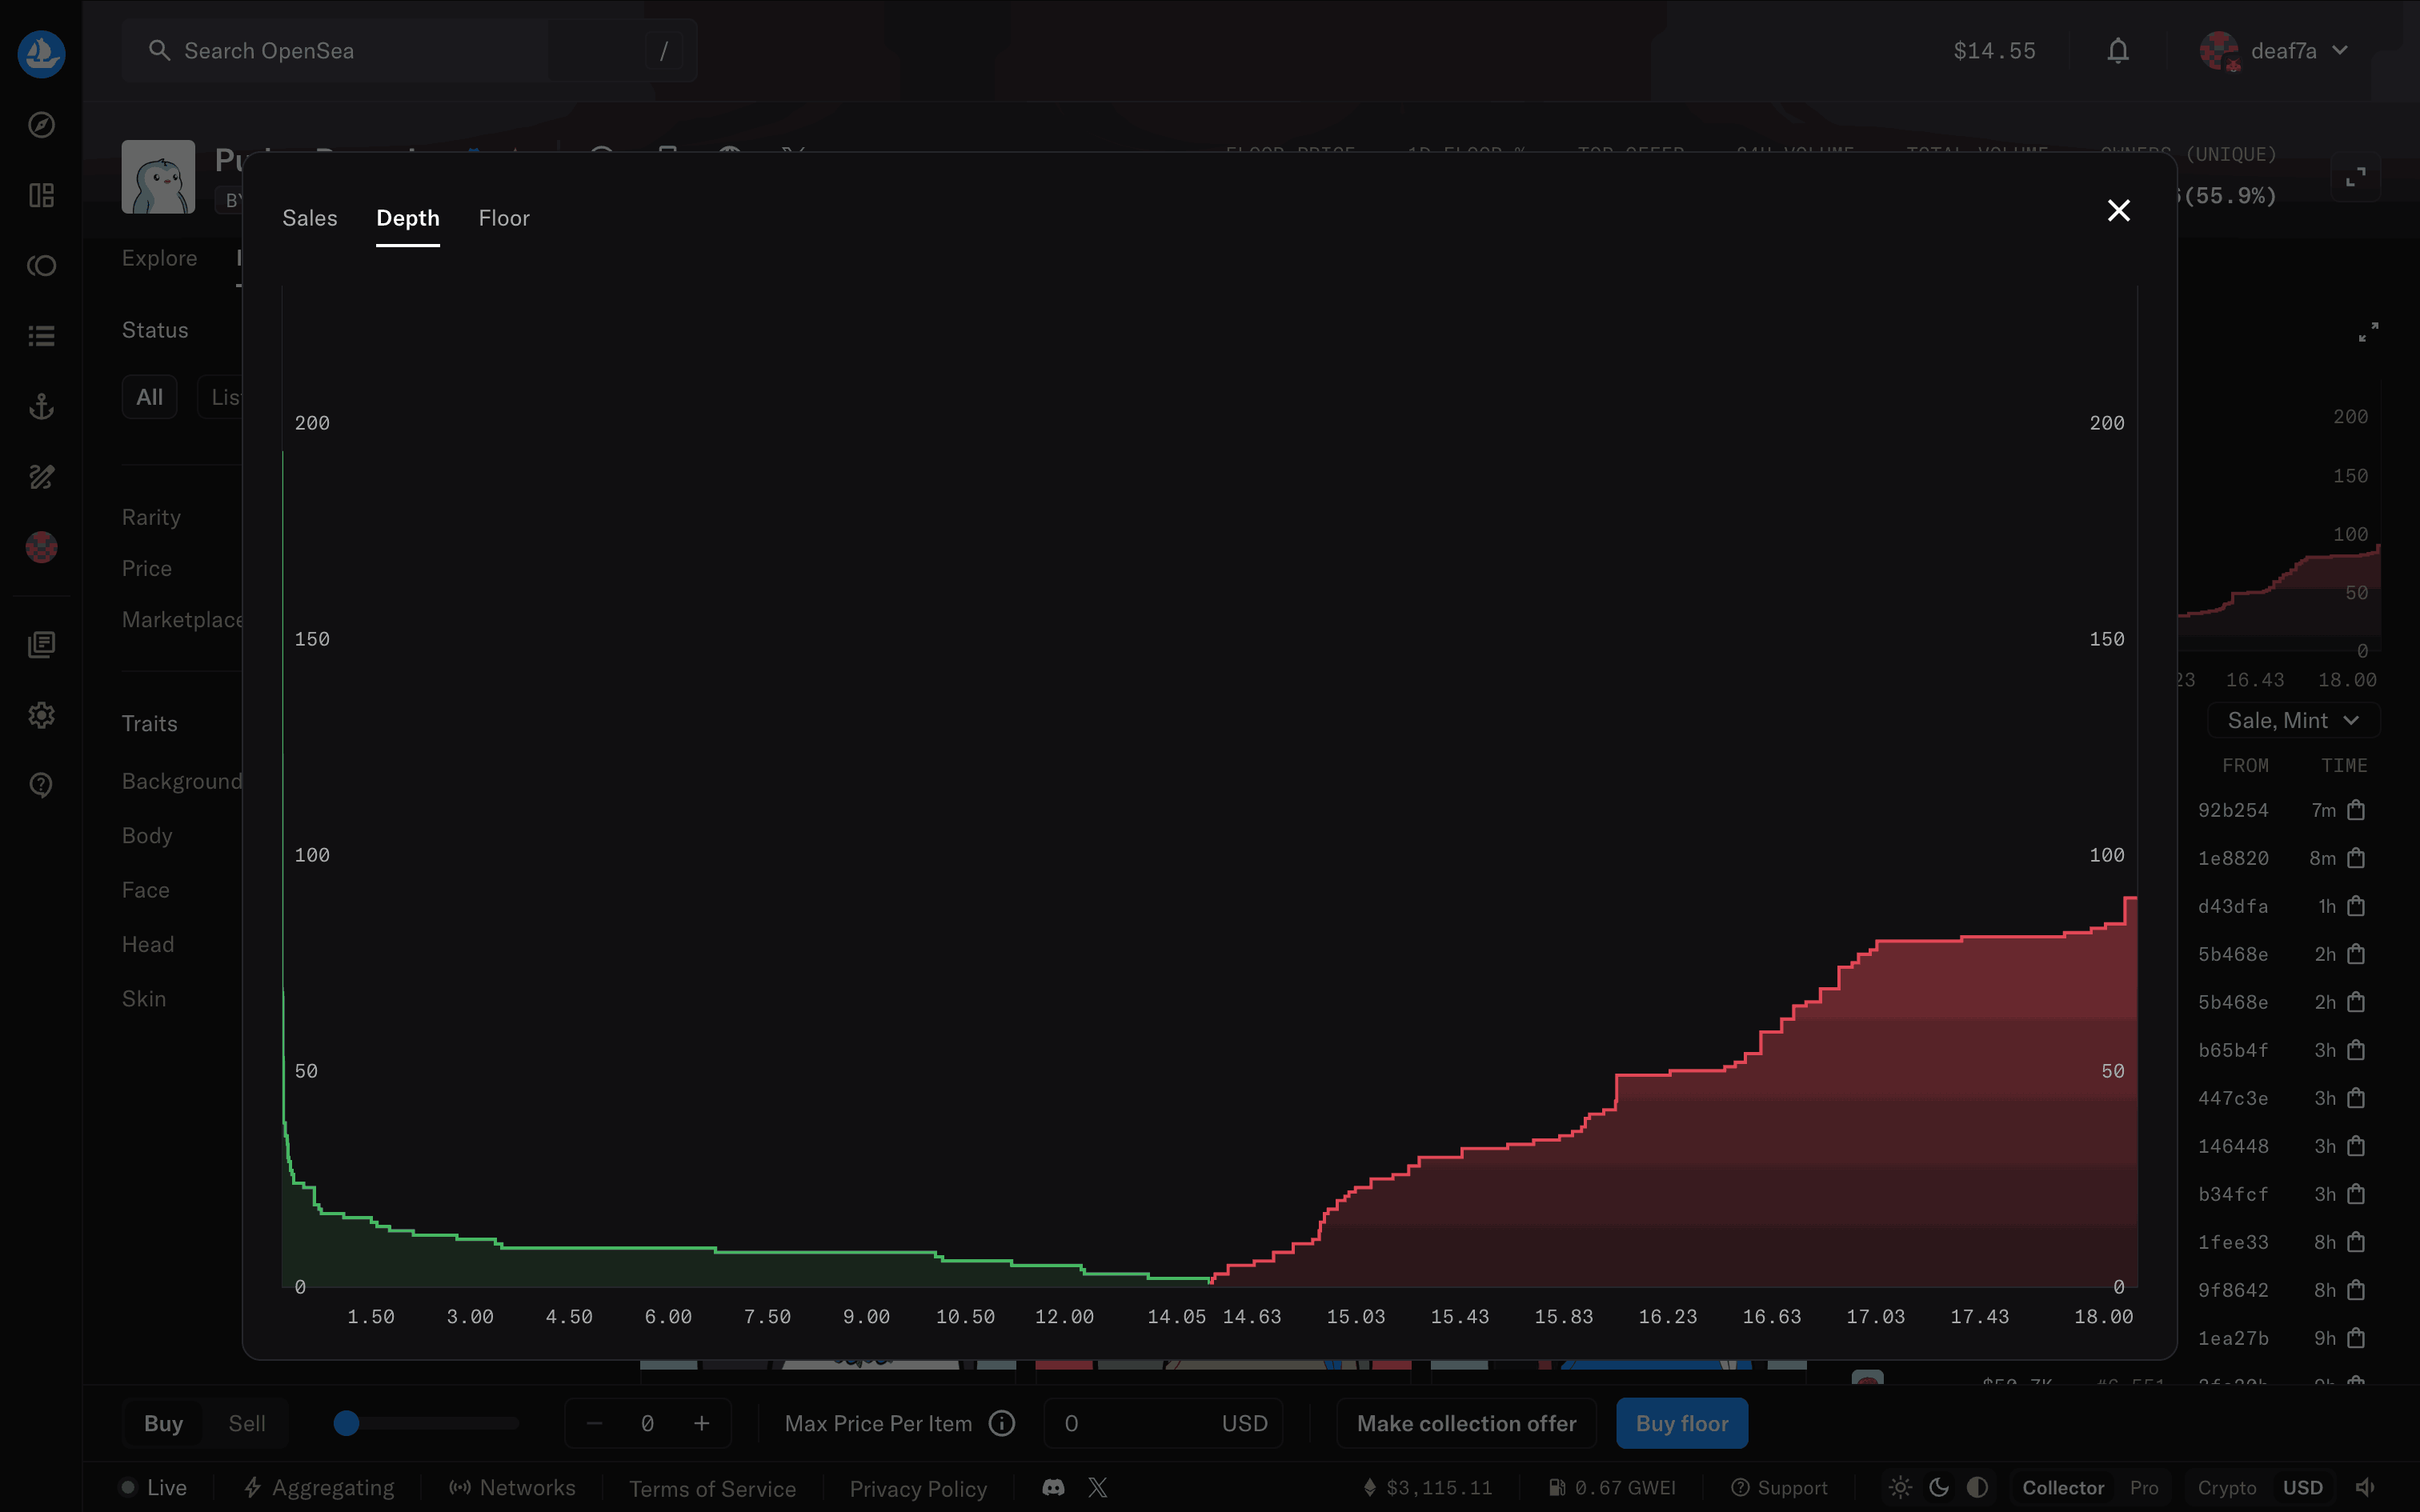The height and width of the screenshot is (1512, 2420).
Task: Switch currency display to Crypto
Action: click(x=2226, y=1487)
